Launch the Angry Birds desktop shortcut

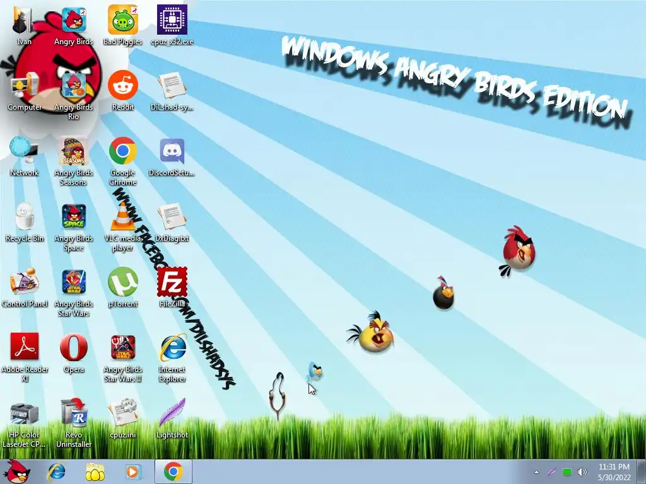[x=74, y=20]
